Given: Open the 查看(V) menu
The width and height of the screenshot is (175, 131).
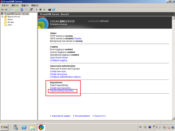Looking at the screenshot, I should coord(25,5).
